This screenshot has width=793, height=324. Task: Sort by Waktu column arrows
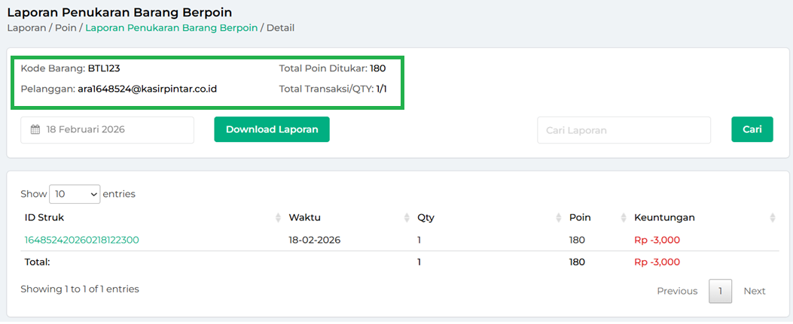407,218
